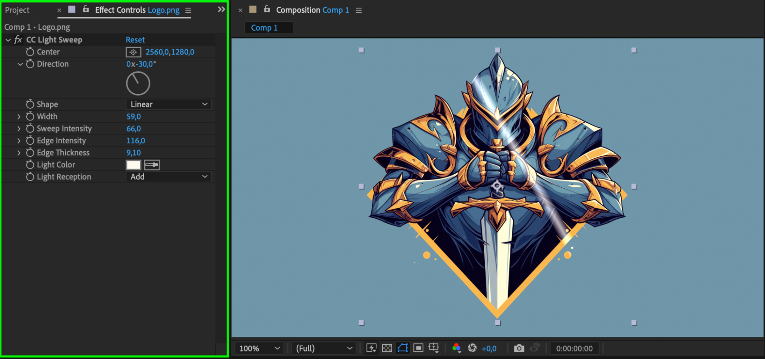Open the white Light Color swatch
765x359 pixels.
[x=133, y=165]
